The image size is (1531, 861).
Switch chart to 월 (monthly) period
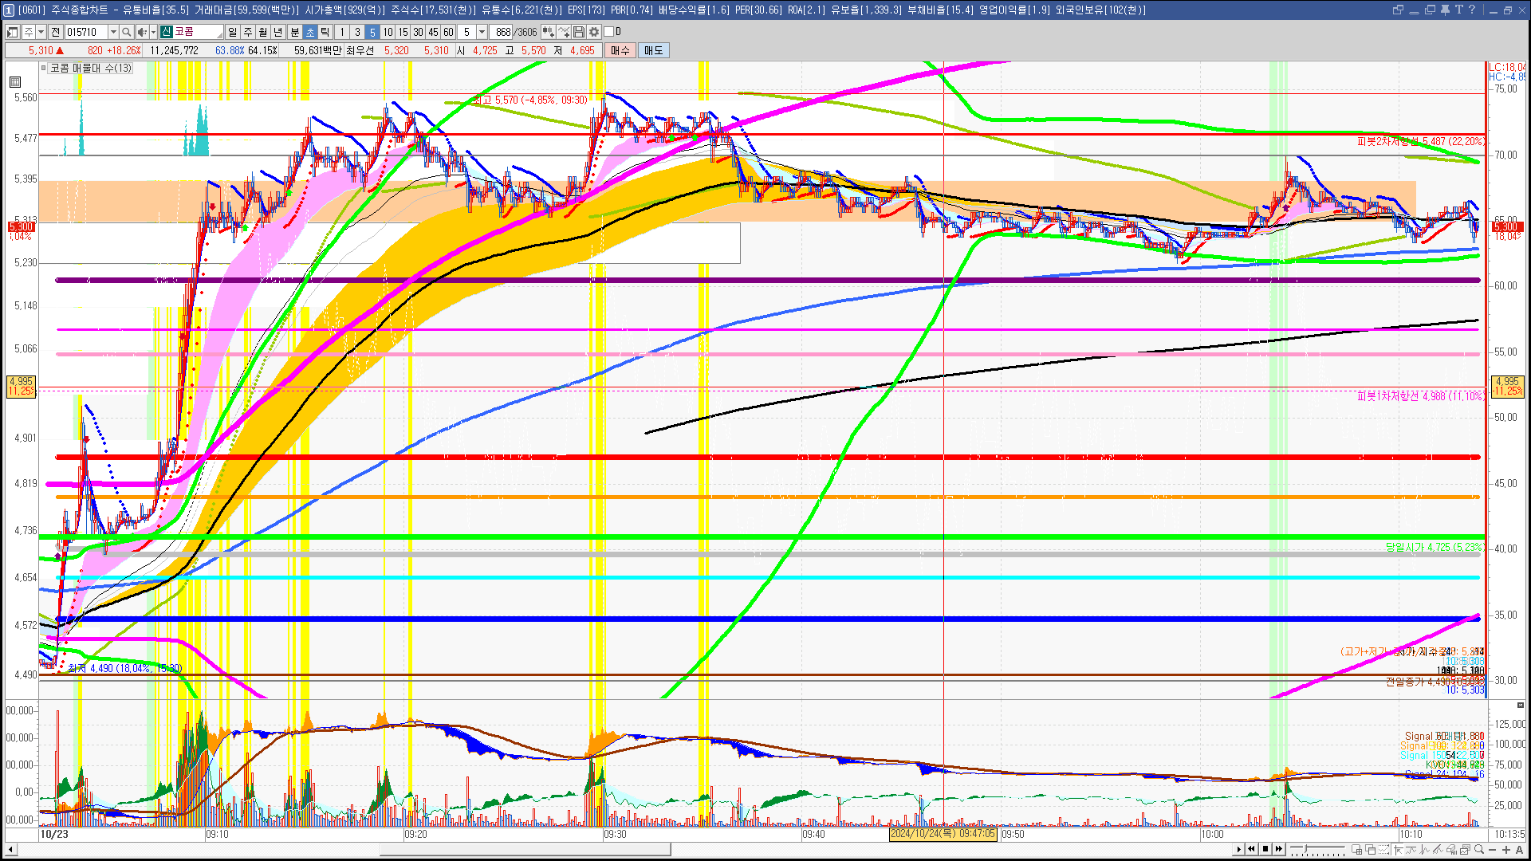263,32
